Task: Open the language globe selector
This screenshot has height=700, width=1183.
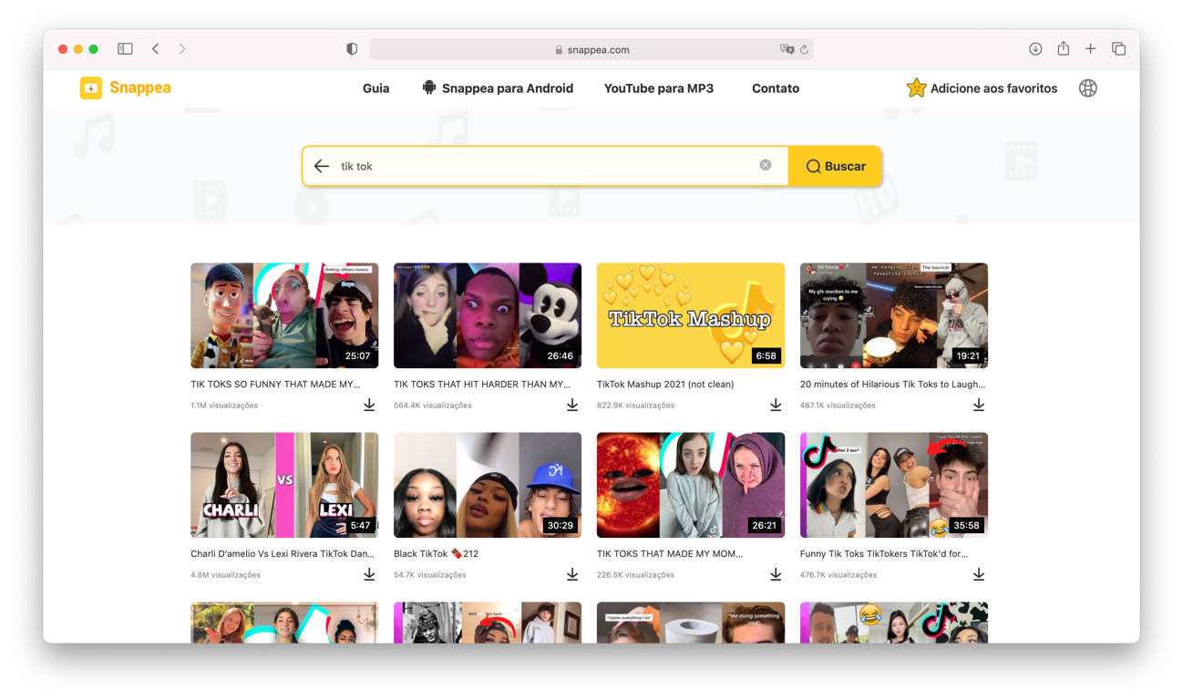Action: 1088,88
